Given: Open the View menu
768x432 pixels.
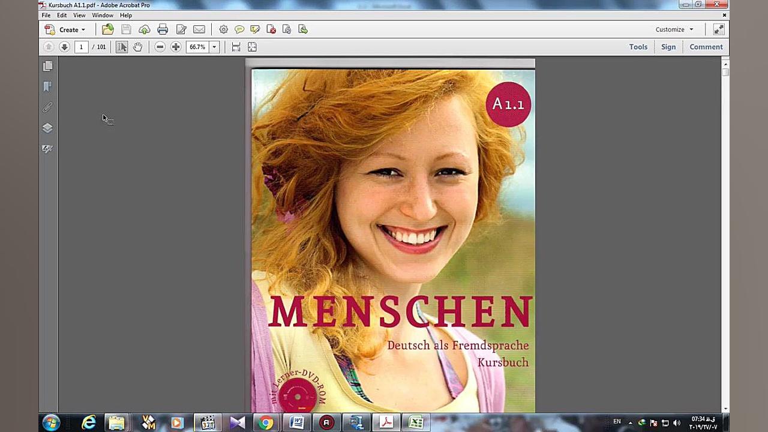Looking at the screenshot, I should [79, 15].
